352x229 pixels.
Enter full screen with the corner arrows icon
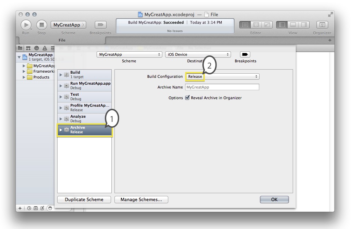(330, 14)
